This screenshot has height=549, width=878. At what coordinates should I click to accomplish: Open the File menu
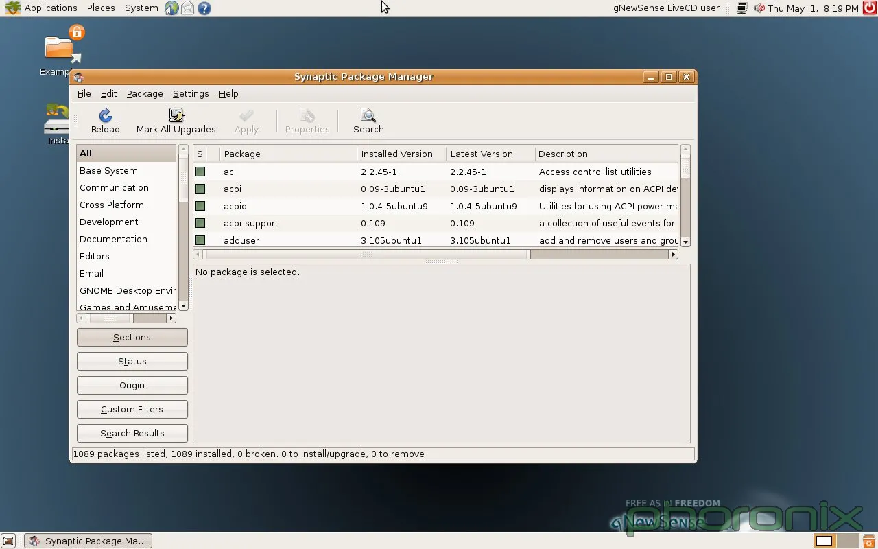click(x=84, y=93)
